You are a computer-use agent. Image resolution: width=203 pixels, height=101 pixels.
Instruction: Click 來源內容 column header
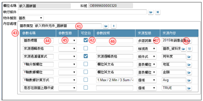point(179,33)
